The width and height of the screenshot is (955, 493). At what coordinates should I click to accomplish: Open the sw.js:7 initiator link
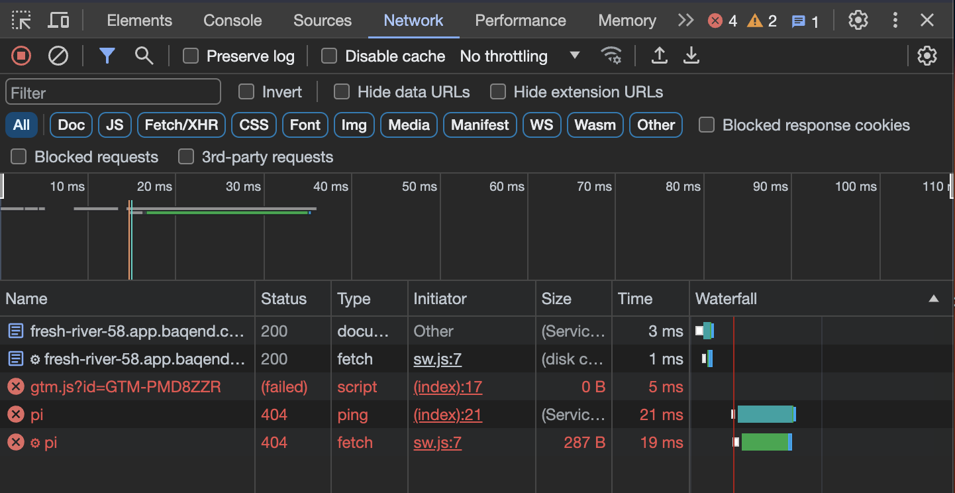pyautogui.click(x=437, y=358)
